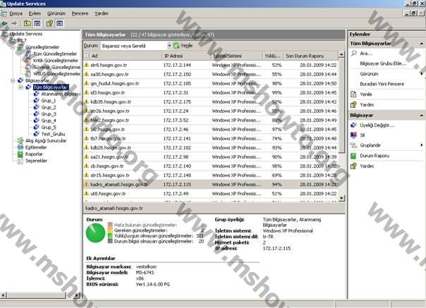Click the Üyeliği Değiştir icon
The height and width of the screenshot is (308, 426).
coord(353,125)
